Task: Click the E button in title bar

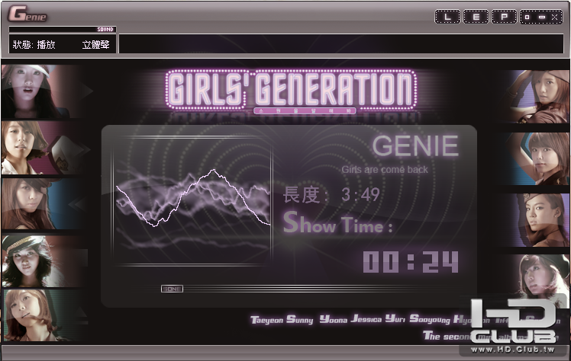Action: pos(476,17)
